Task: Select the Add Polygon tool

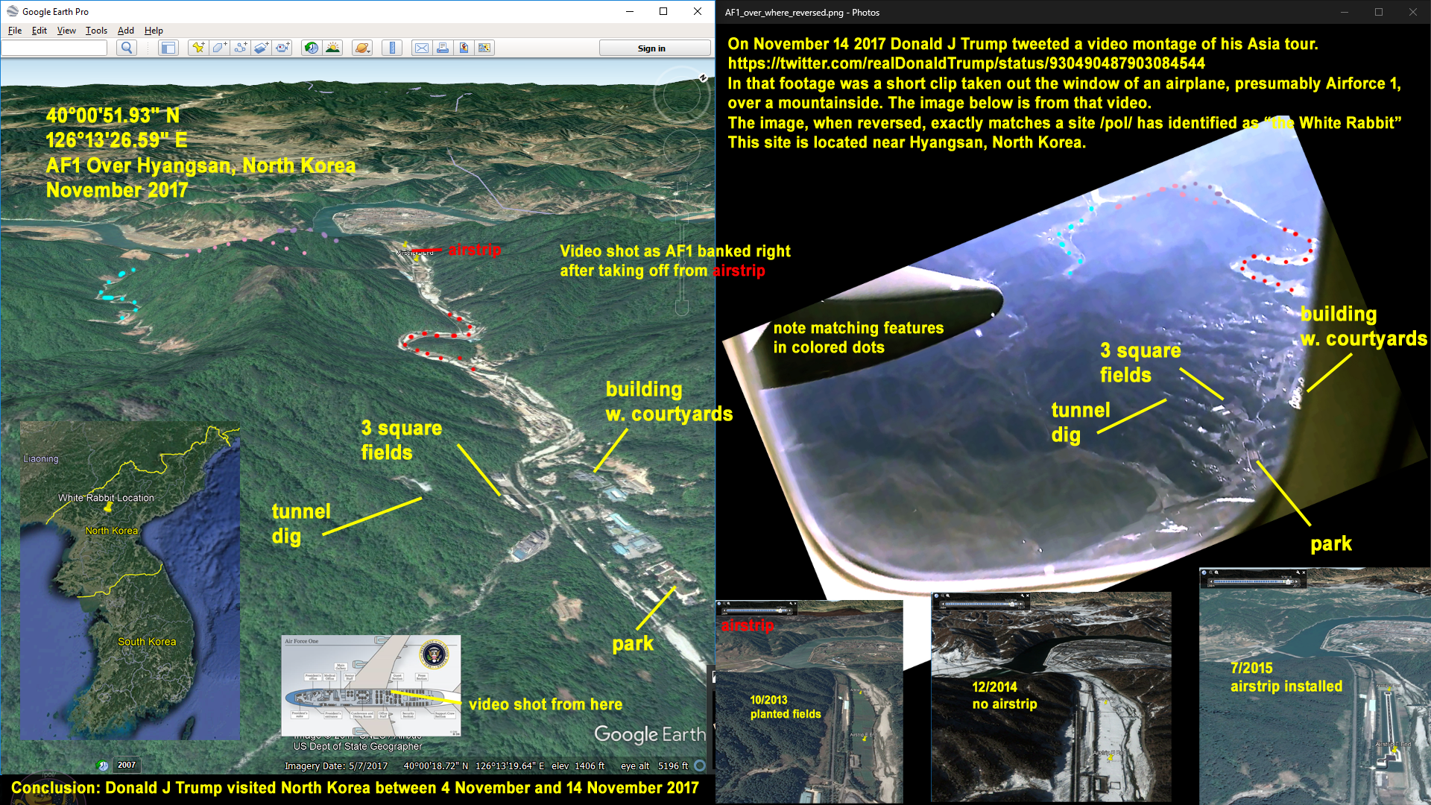Action: click(219, 48)
